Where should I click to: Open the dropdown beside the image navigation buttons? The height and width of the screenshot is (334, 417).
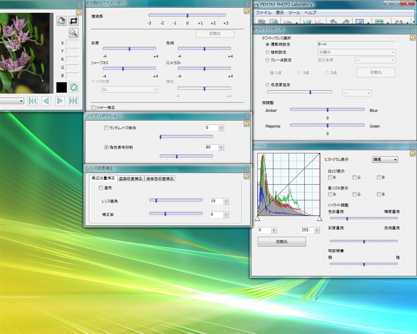coord(12,101)
